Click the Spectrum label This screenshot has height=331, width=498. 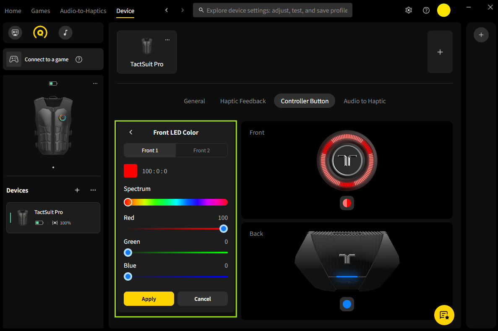pyautogui.click(x=137, y=189)
